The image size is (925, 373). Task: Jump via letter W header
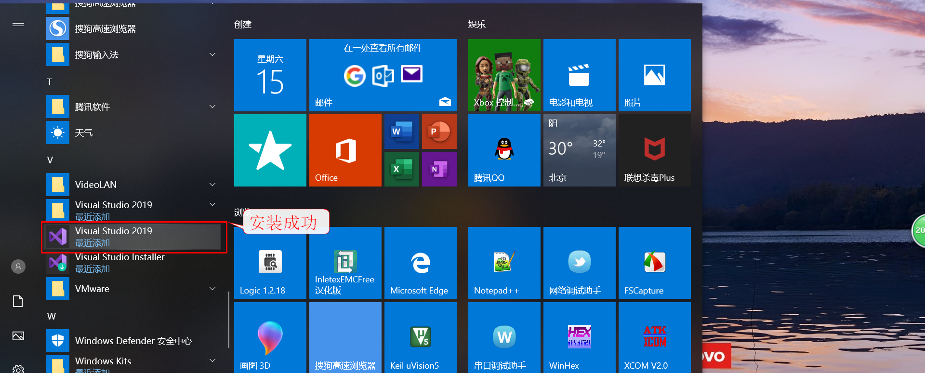[52, 316]
